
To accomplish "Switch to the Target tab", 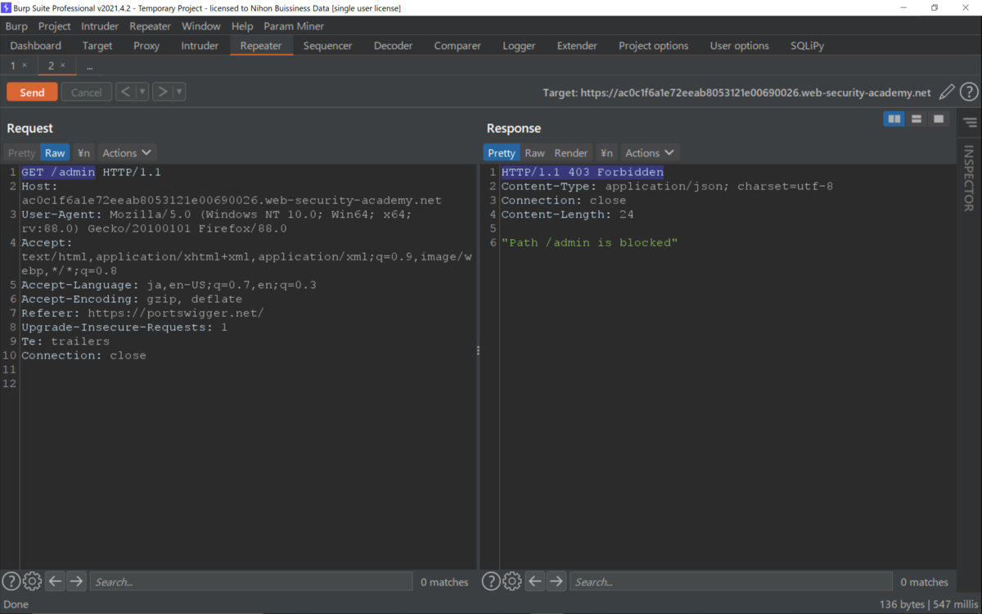I will click(97, 46).
